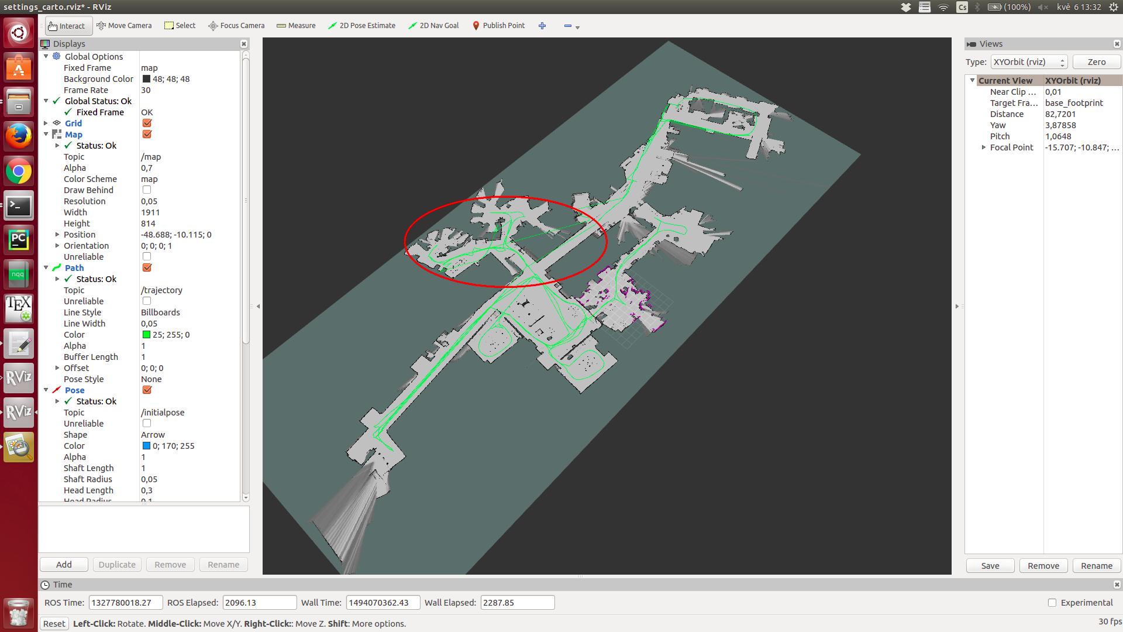
Task: Click the Wall Elapsed field
Action: 517,603
